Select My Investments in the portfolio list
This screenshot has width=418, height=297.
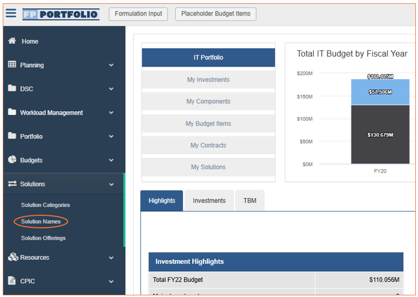pyautogui.click(x=208, y=80)
